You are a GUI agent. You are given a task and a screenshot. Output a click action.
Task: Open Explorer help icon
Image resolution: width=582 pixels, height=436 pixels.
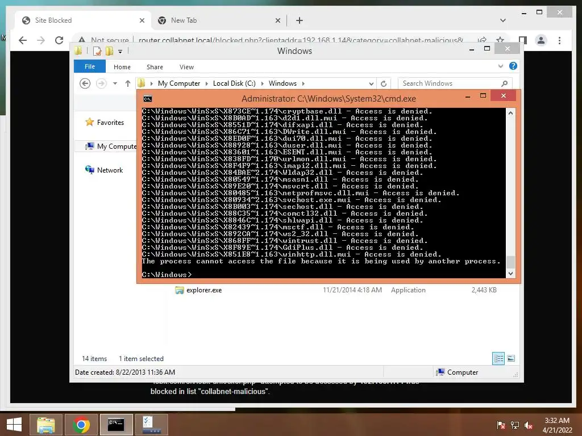point(513,66)
